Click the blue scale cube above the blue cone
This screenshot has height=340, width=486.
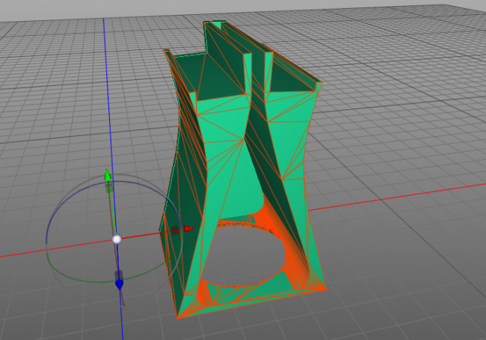[x=119, y=275]
